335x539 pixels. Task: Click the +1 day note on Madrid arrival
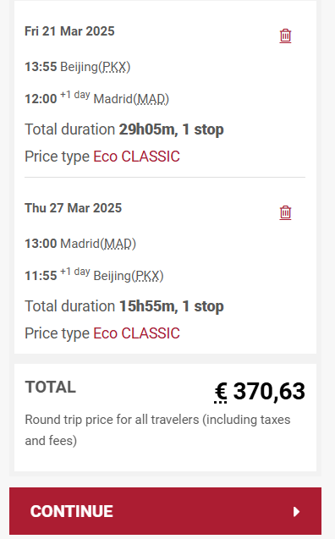75,95
